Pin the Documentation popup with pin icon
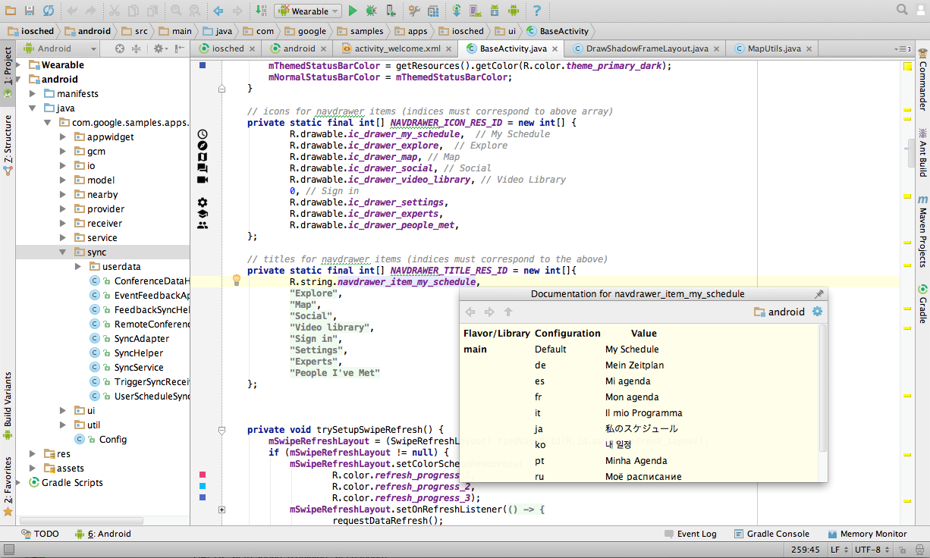This screenshot has height=558, width=930. pos(818,294)
